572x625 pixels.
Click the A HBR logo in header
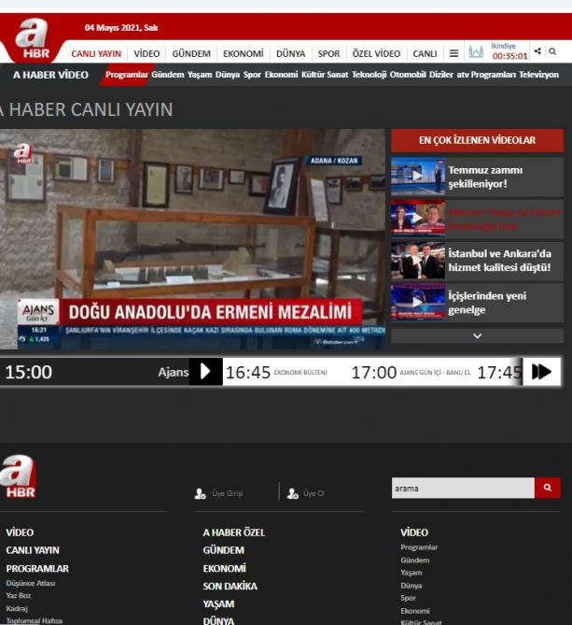(32, 38)
